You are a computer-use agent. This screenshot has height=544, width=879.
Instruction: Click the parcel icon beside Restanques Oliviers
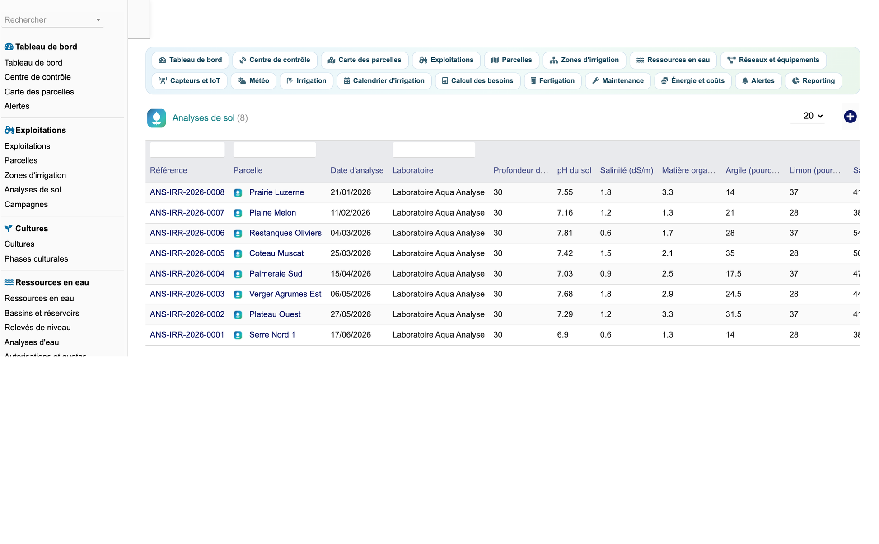tap(238, 234)
